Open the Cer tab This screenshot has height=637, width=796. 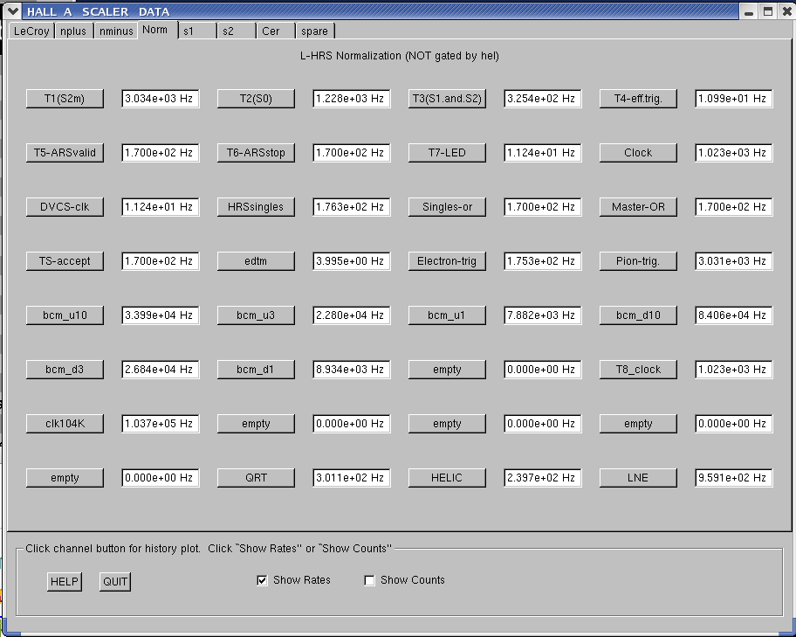tap(276, 31)
